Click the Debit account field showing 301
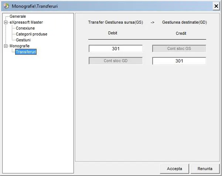 coord(116,48)
